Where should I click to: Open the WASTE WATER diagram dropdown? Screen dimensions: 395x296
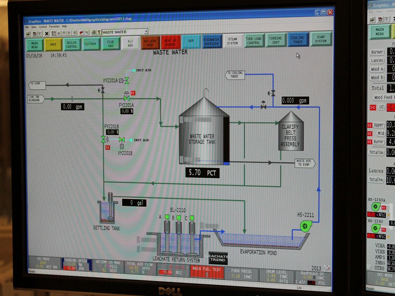tap(146, 32)
